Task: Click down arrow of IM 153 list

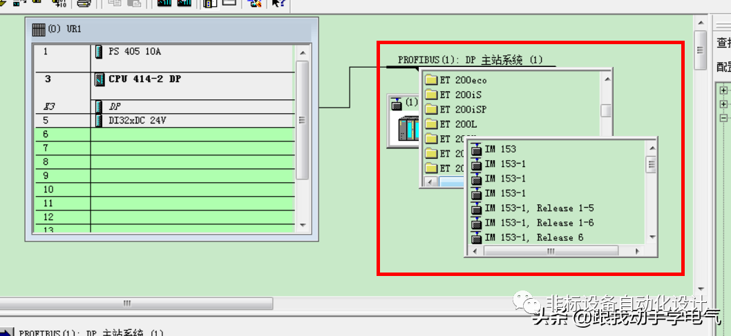Action: click(652, 237)
